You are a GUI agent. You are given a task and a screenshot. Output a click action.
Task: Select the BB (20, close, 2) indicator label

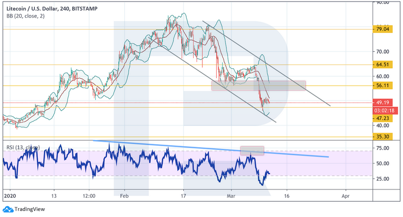[24, 16]
